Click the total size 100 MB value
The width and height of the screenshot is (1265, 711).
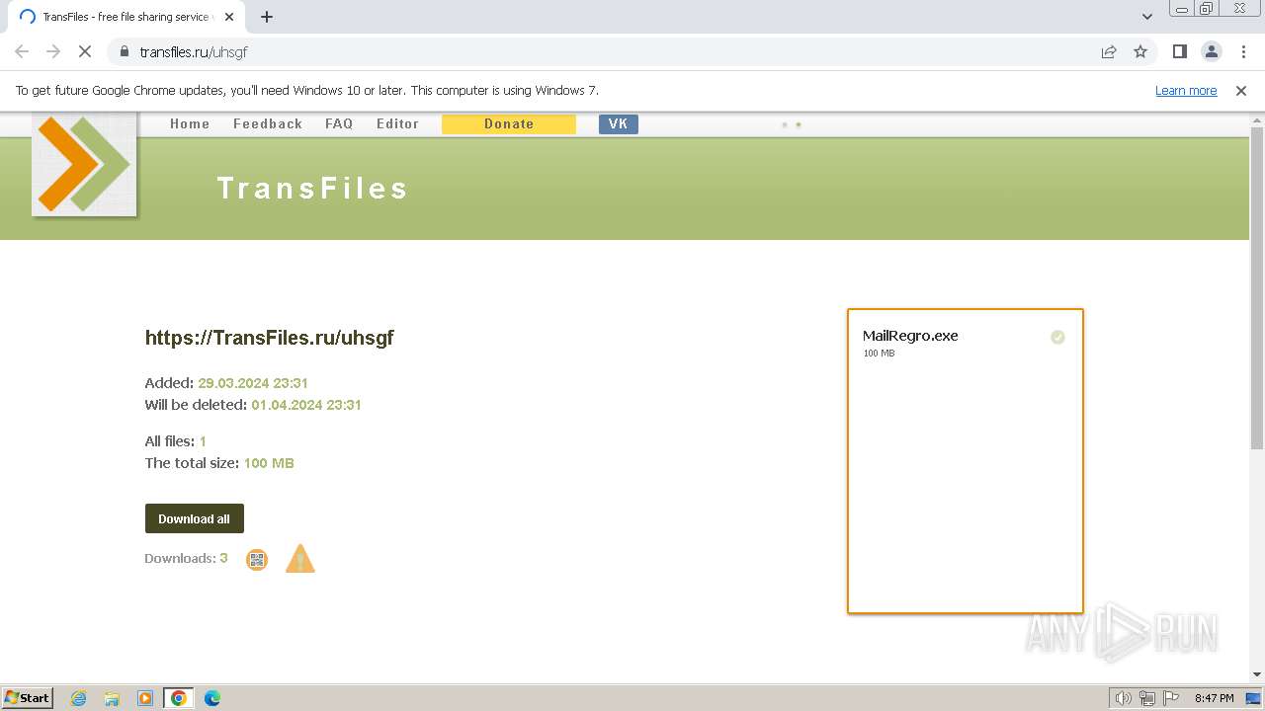[269, 463]
